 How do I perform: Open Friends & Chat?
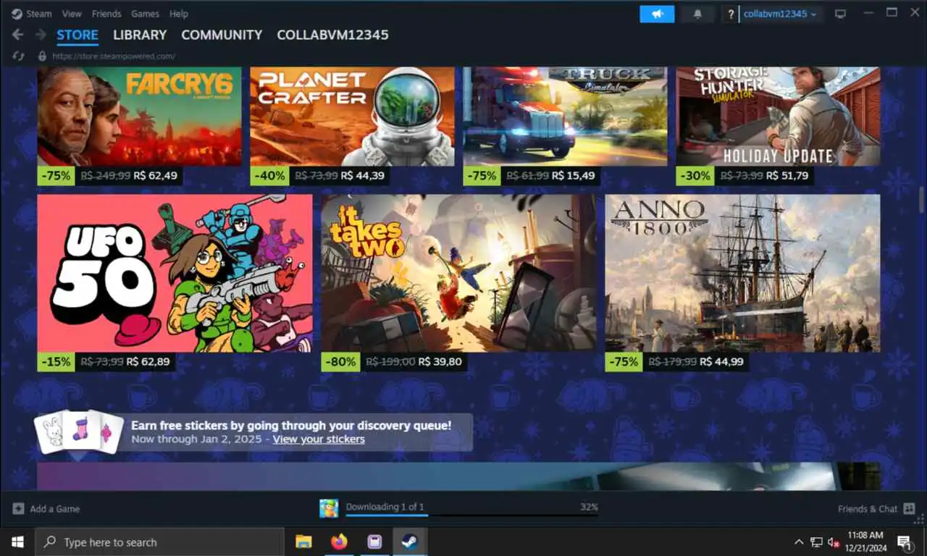[x=876, y=509]
